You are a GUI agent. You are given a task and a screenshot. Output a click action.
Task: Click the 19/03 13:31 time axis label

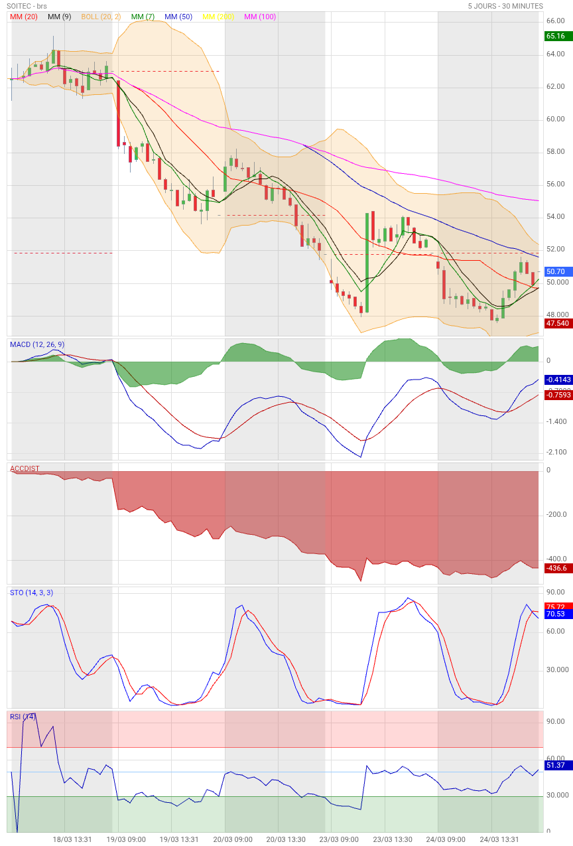[179, 839]
